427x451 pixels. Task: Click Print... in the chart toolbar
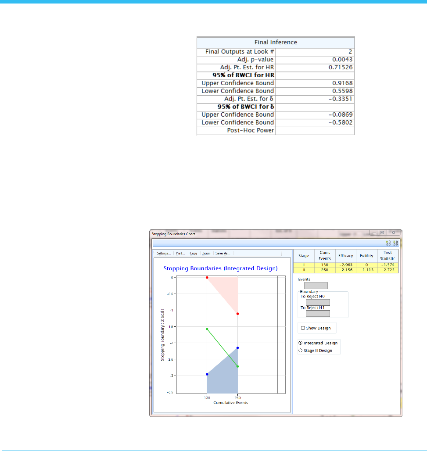pos(180,254)
